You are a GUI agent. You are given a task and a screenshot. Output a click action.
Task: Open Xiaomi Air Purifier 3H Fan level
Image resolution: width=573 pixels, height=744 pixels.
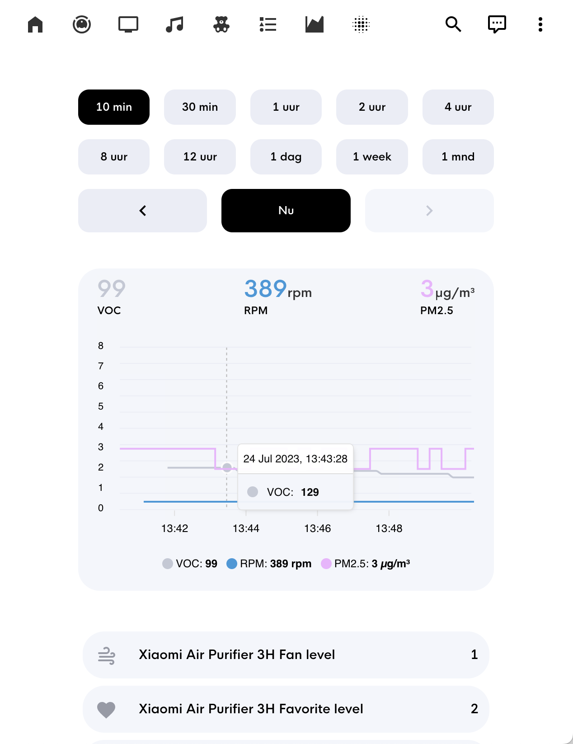coord(286,655)
